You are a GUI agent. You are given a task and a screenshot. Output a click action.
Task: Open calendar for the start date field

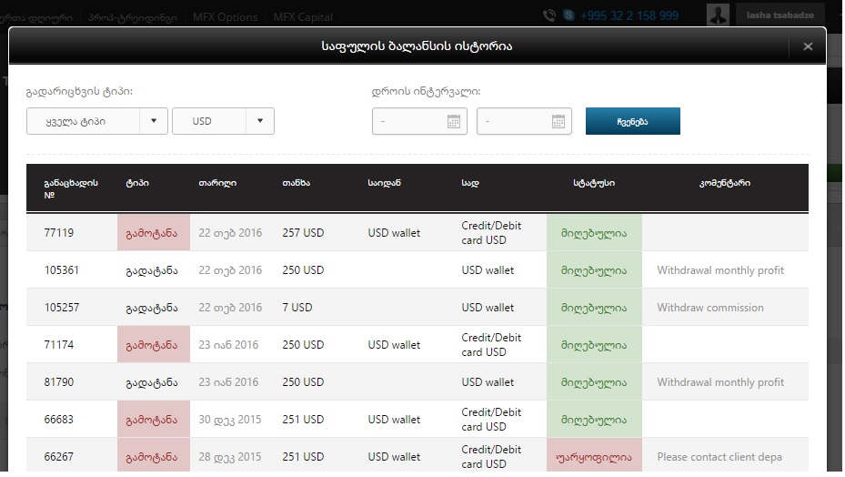click(x=454, y=121)
